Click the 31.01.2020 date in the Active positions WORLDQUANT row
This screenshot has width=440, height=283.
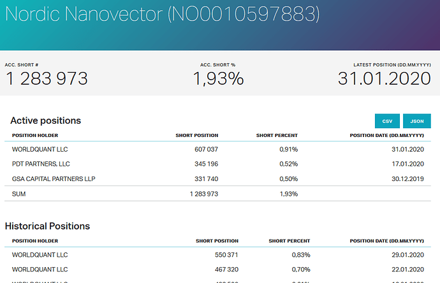tap(407, 150)
